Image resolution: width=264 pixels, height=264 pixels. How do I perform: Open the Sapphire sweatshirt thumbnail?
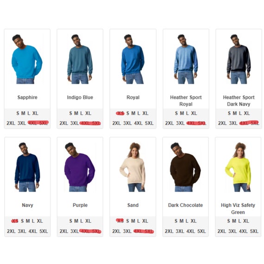(x=27, y=59)
